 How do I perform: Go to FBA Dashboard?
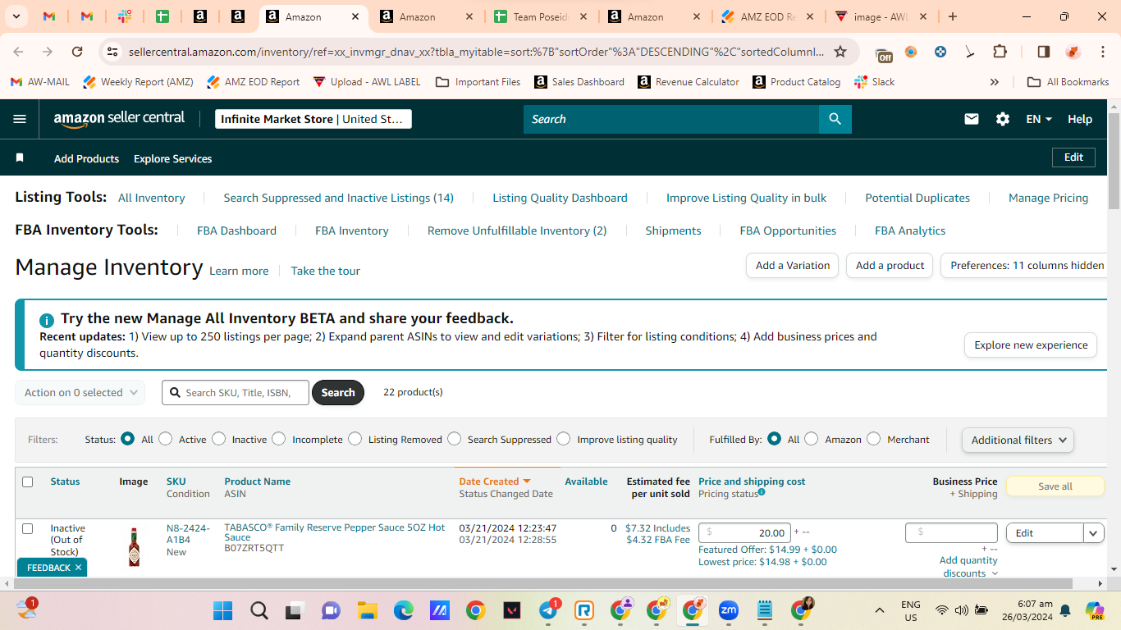pyautogui.click(x=236, y=231)
